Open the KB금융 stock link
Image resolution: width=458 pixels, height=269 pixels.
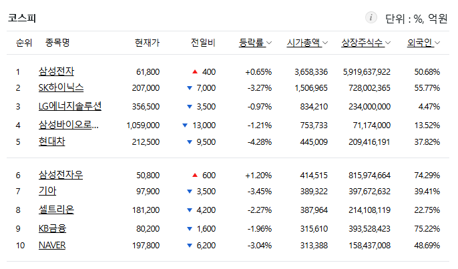52,228
